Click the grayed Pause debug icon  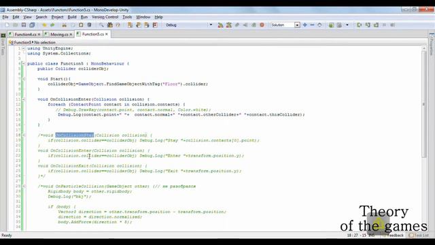point(384,25)
